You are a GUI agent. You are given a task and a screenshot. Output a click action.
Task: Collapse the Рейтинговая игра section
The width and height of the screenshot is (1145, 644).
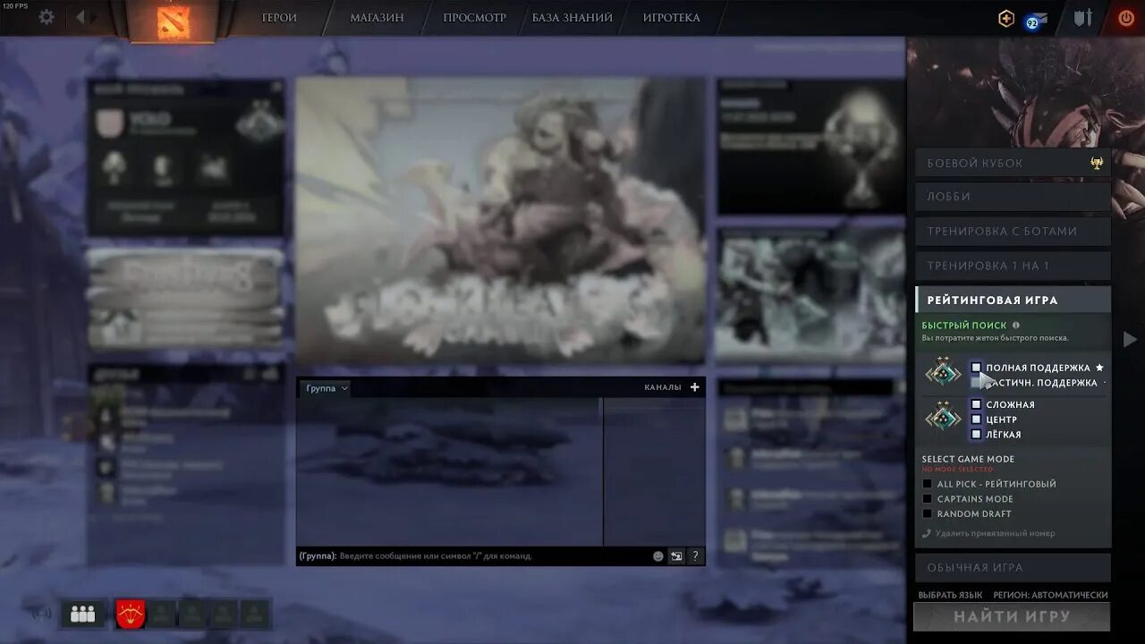1013,300
